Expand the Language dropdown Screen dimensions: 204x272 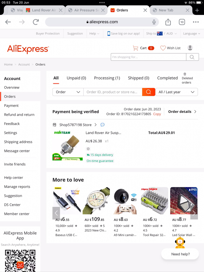pyautogui.click(x=192, y=33)
